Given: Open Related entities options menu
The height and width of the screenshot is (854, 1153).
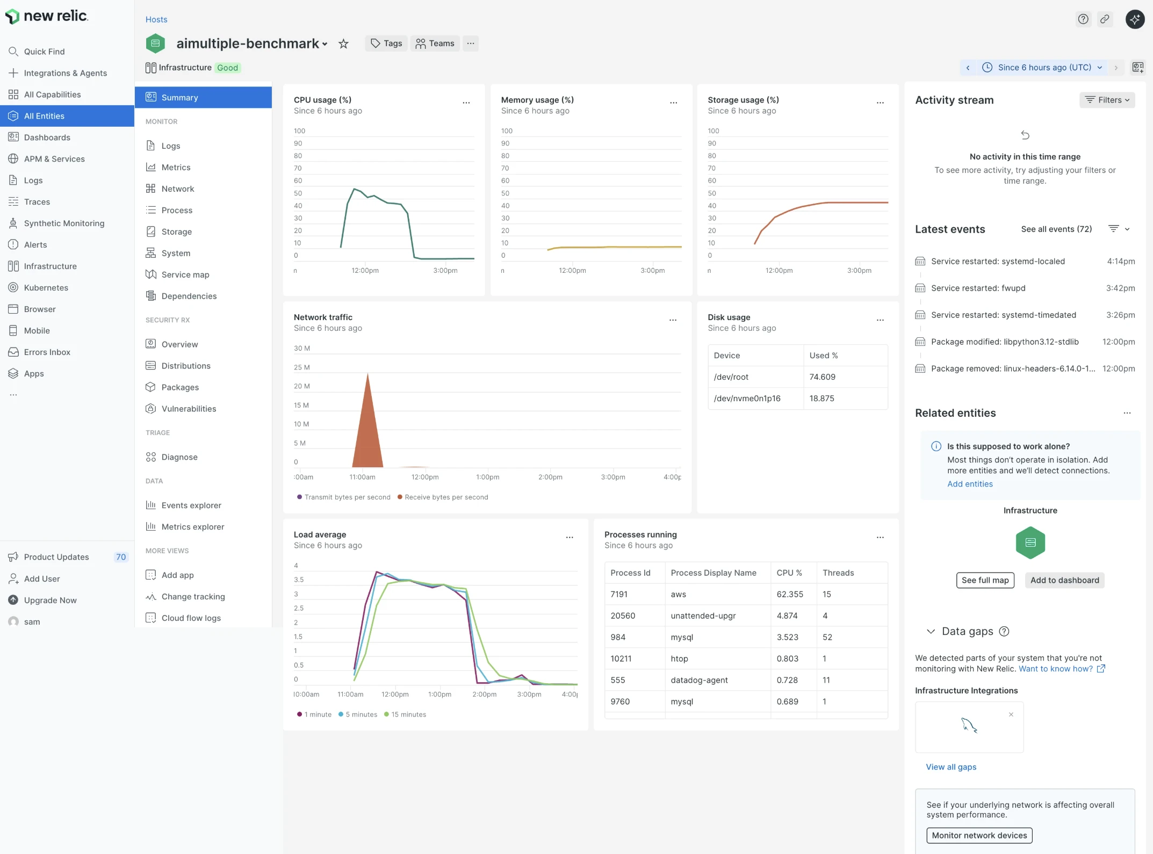Looking at the screenshot, I should pyautogui.click(x=1127, y=413).
